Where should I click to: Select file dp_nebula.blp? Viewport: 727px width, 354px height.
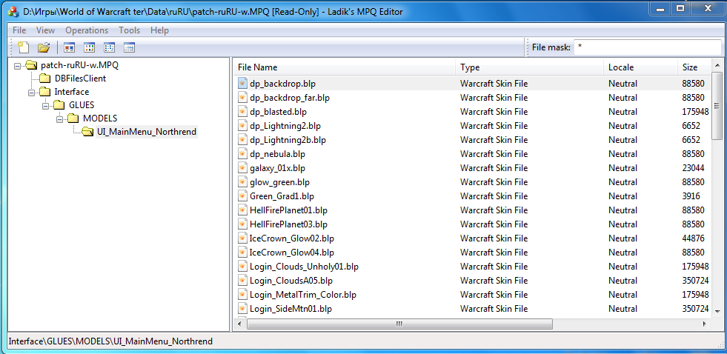coord(277,154)
